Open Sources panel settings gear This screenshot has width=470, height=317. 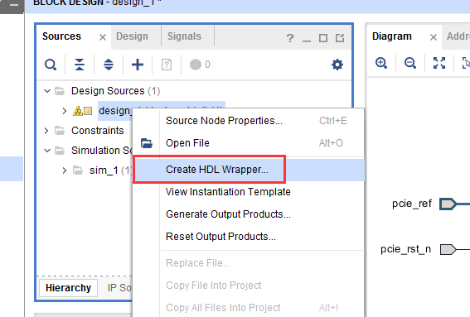click(x=337, y=65)
